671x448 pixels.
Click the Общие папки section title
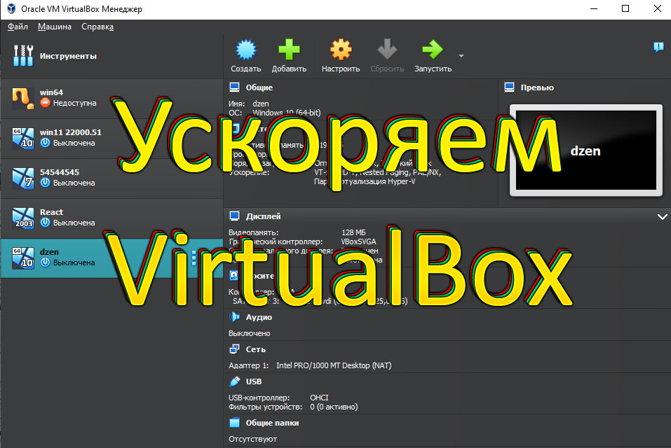[x=272, y=423]
